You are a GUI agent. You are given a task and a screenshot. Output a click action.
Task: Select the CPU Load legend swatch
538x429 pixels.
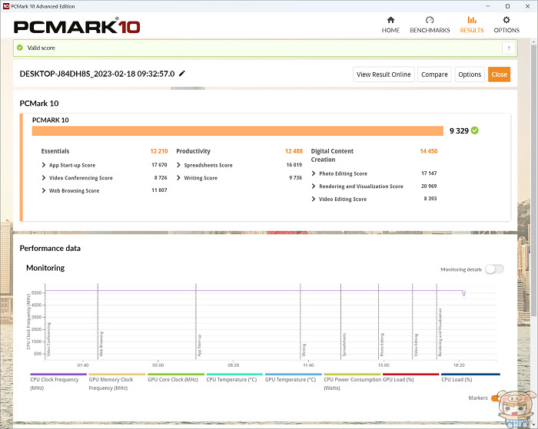(x=470, y=375)
